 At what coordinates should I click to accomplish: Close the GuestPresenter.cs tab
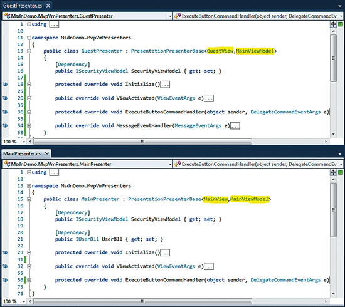(48, 6)
